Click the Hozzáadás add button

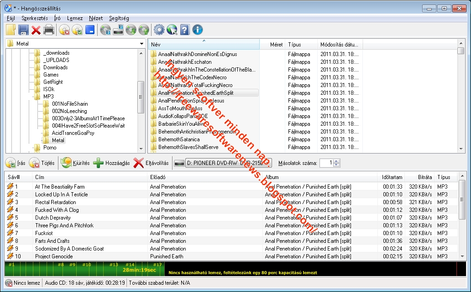click(x=111, y=163)
